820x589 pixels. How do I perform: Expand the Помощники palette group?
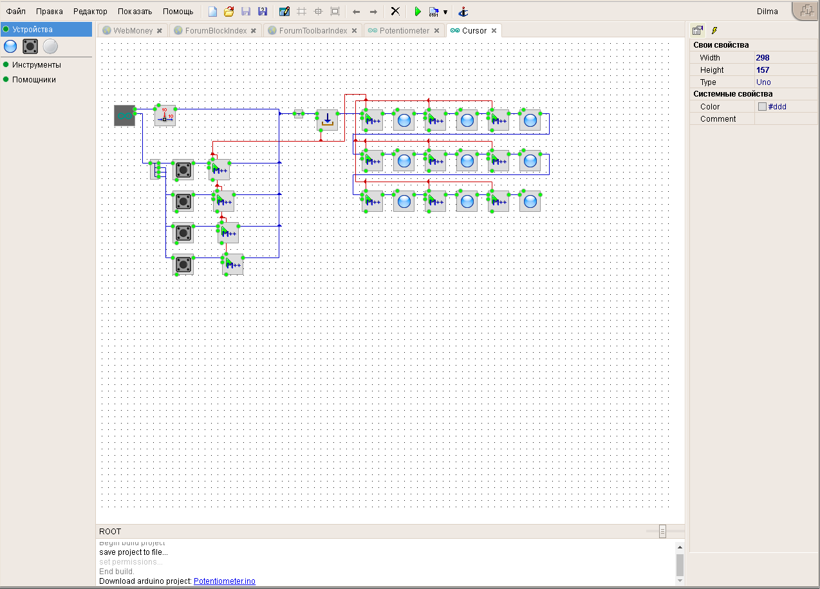pyautogui.click(x=33, y=80)
